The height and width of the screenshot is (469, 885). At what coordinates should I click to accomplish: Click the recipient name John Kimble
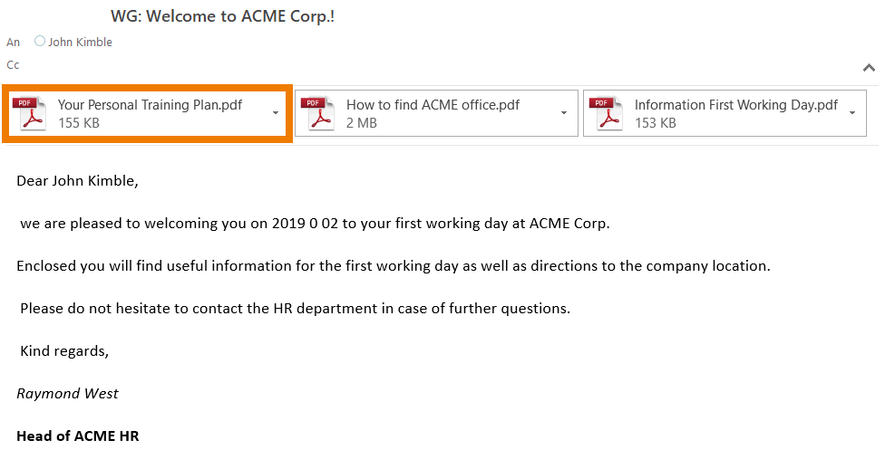(81, 43)
